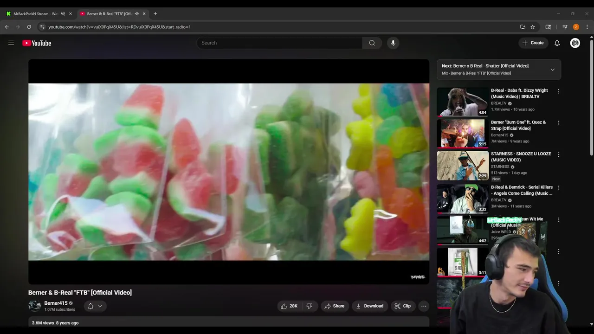Open "STARNESS - SNOOZE U LOOZE" title
Screen dimensions: 594x334
(x=521, y=157)
